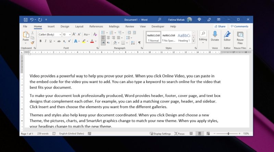Open the Editor pane button
Screen dimensions: 274x152
point(227,36)
